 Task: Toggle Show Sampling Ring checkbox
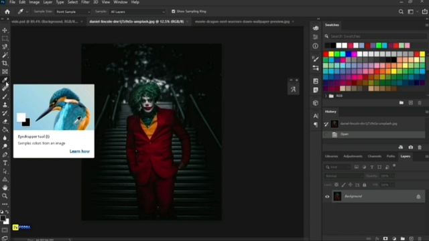[x=173, y=11]
